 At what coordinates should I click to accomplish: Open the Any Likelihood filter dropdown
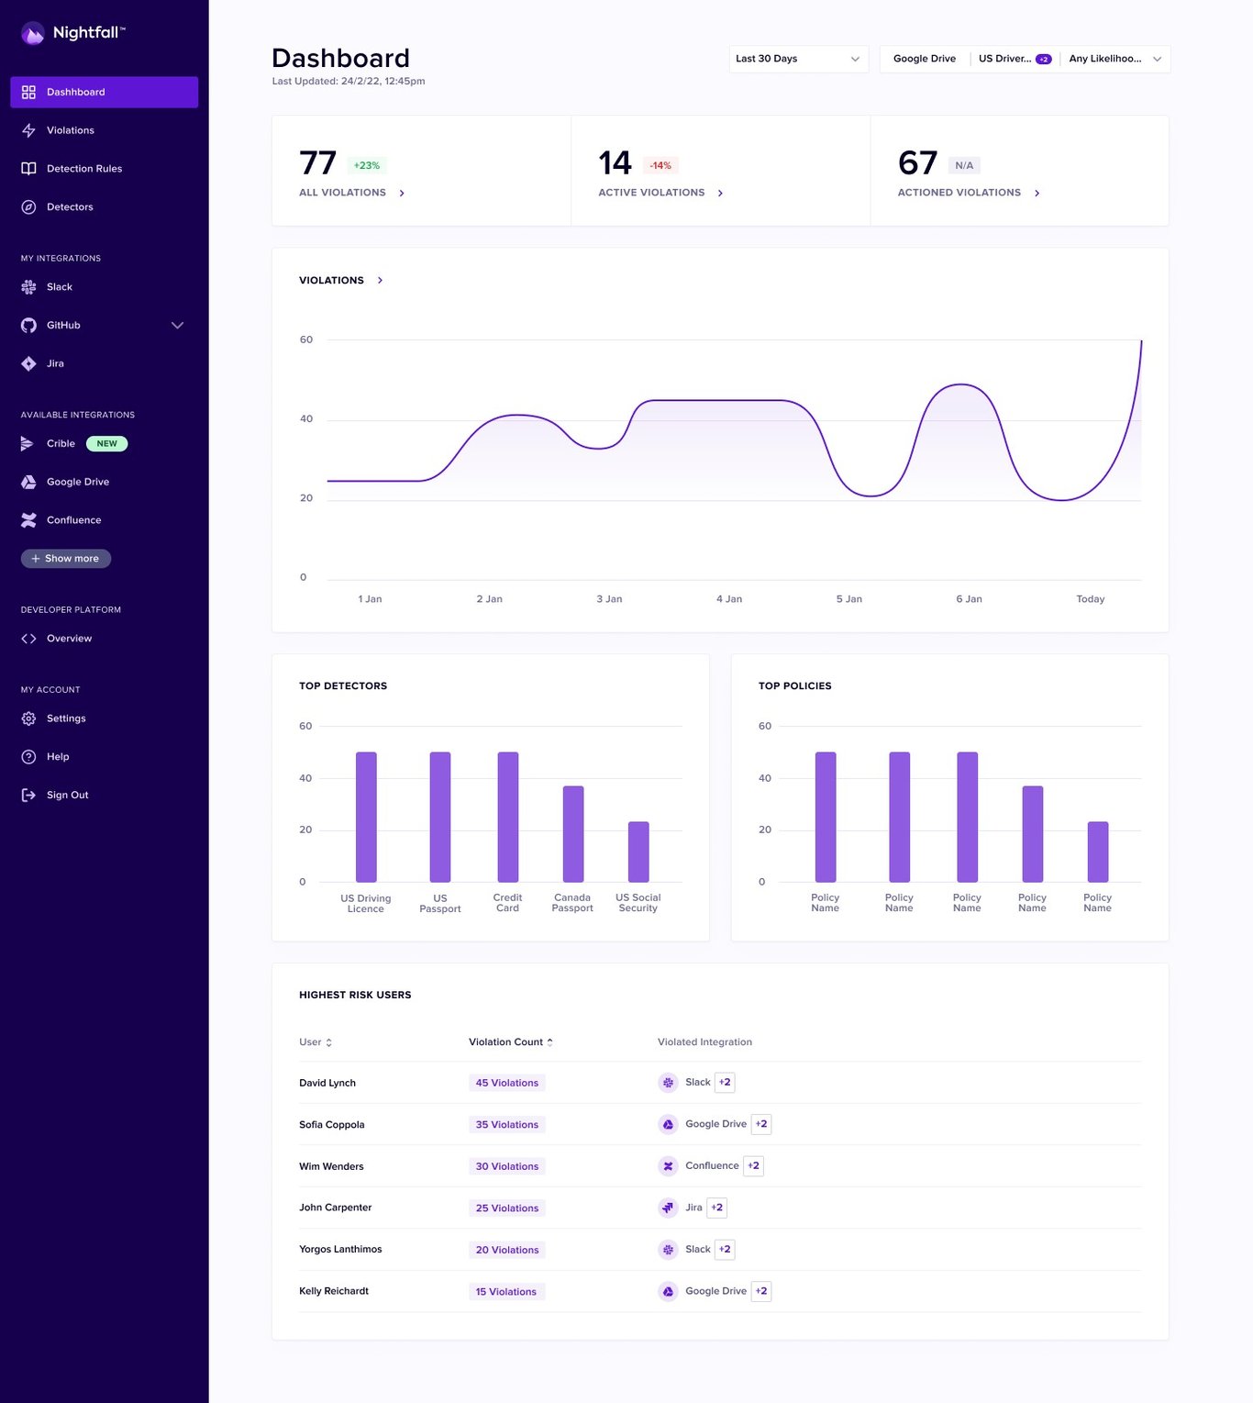tap(1114, 59)
